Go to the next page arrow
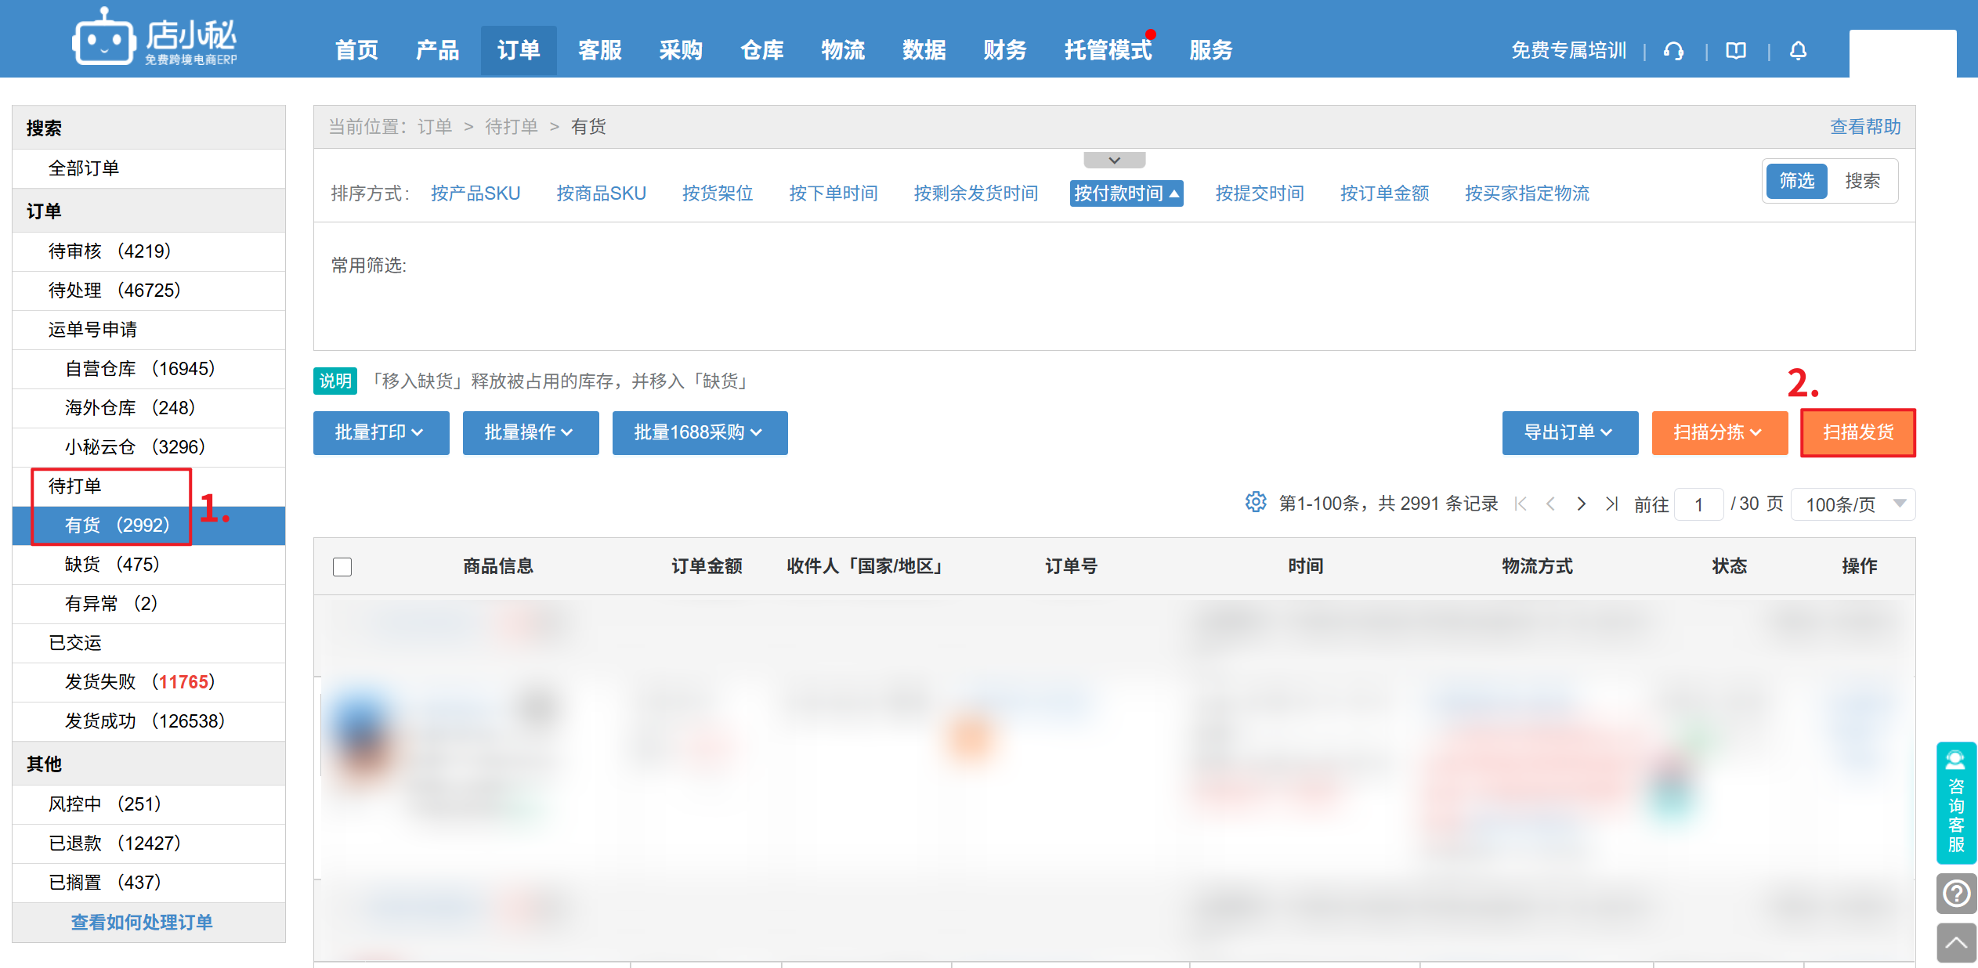Screen dimensions: 1978x968 tap(1581, 504)
